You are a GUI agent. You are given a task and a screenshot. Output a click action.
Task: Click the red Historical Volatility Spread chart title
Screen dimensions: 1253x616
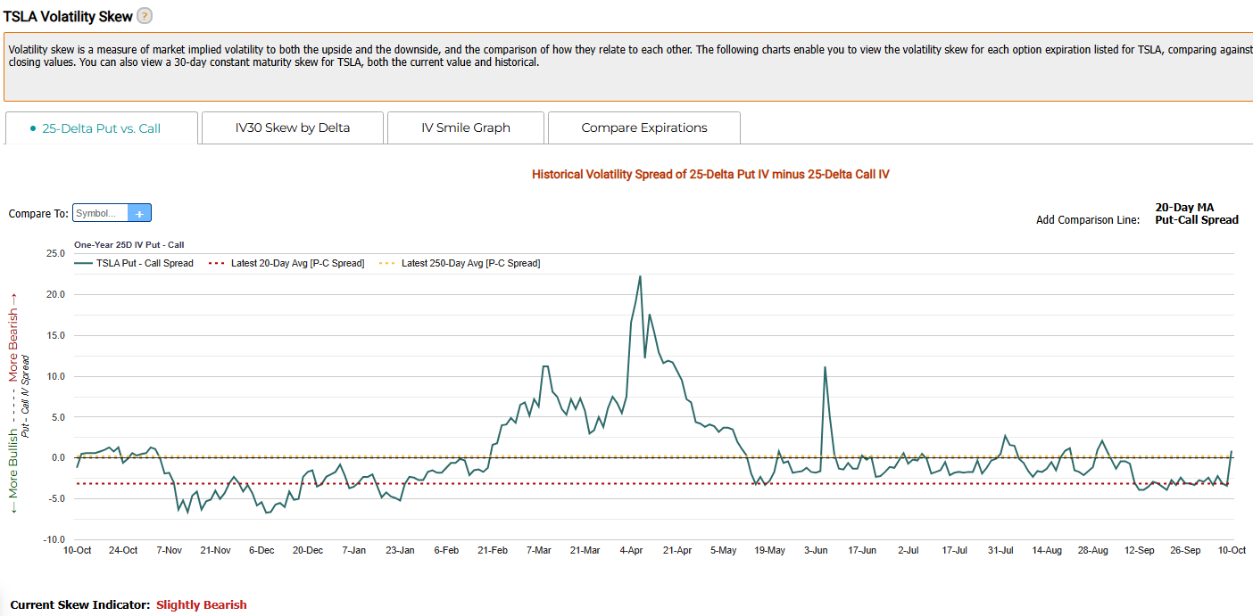point(710,175)
